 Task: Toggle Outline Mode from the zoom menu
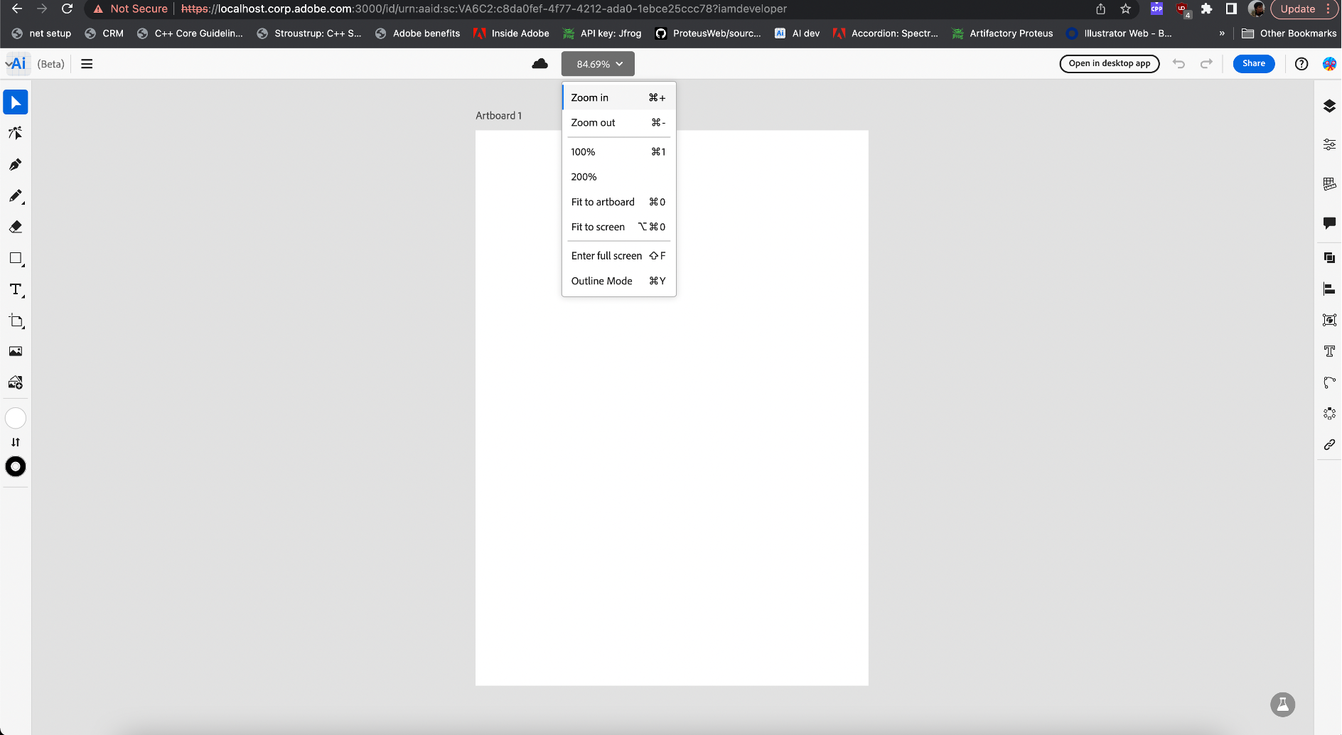[601, 280]
